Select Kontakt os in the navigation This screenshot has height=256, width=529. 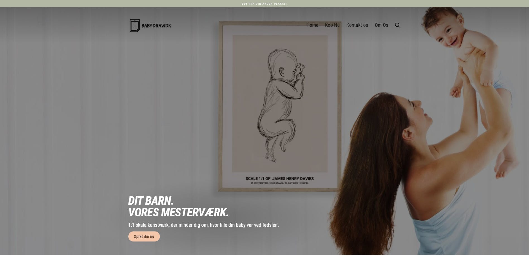[357, 25]
